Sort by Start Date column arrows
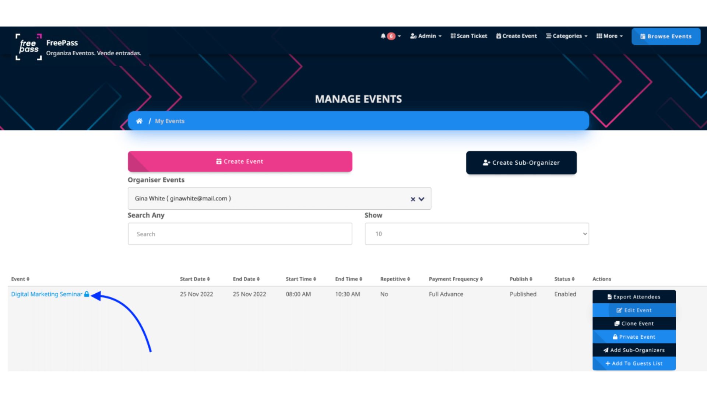 (x=208, y=279)
